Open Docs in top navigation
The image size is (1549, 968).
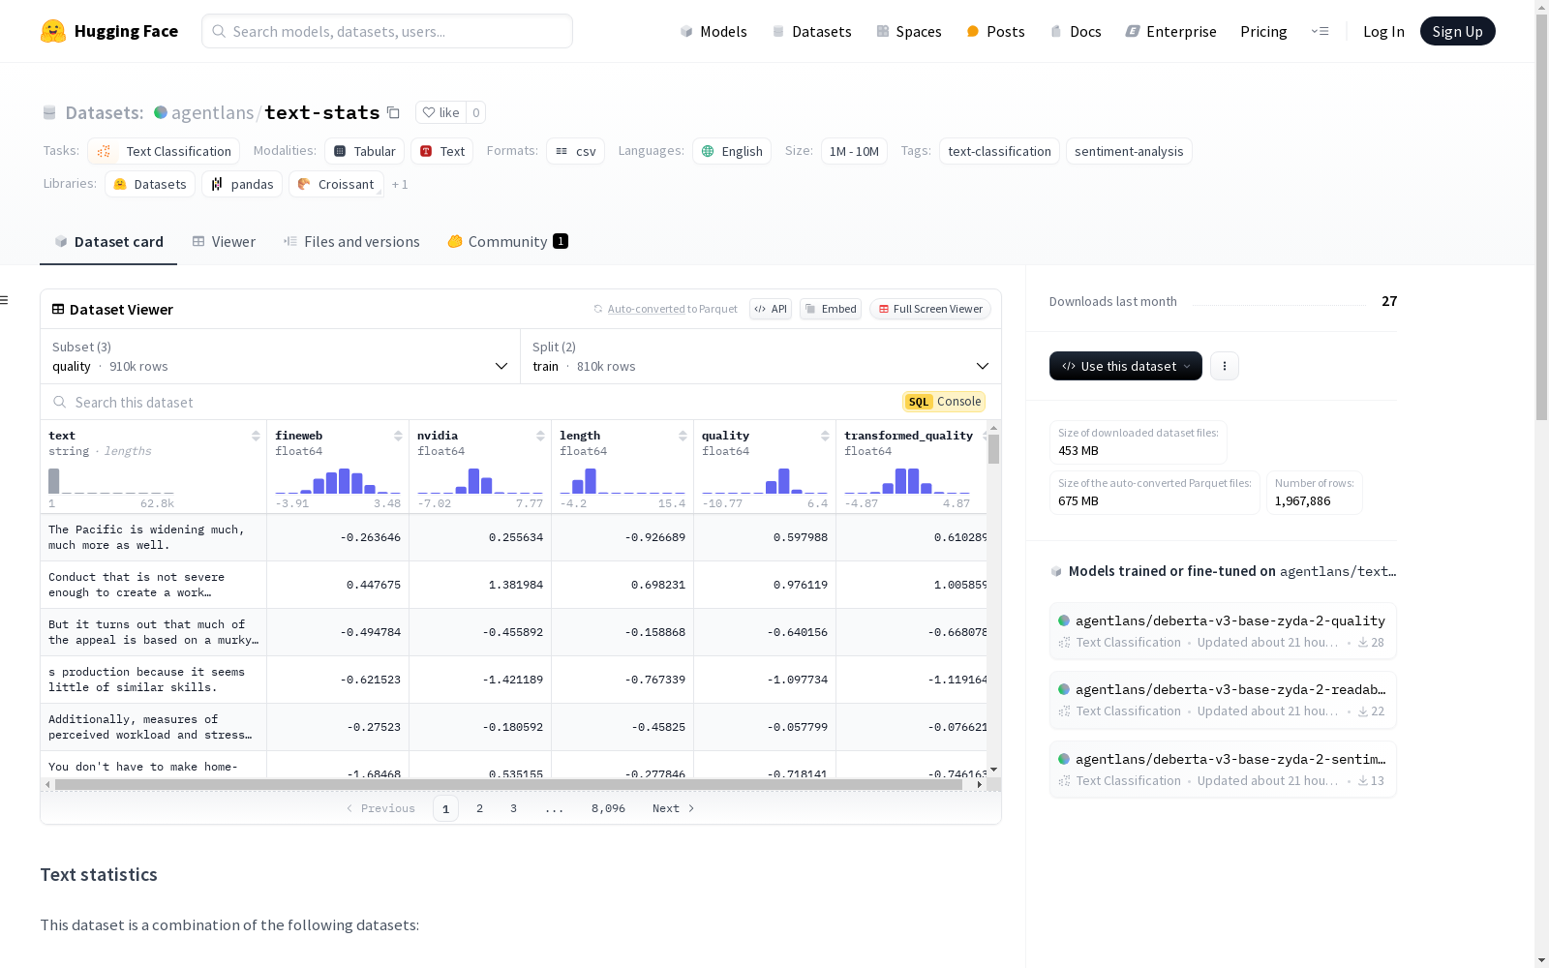click(x=1076, y=31)
